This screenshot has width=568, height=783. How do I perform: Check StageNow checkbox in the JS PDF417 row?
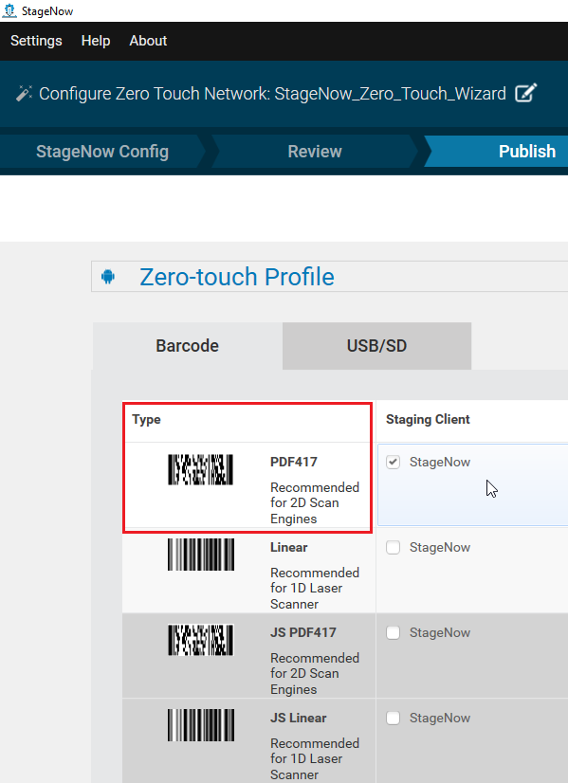(x=394, y=632)
